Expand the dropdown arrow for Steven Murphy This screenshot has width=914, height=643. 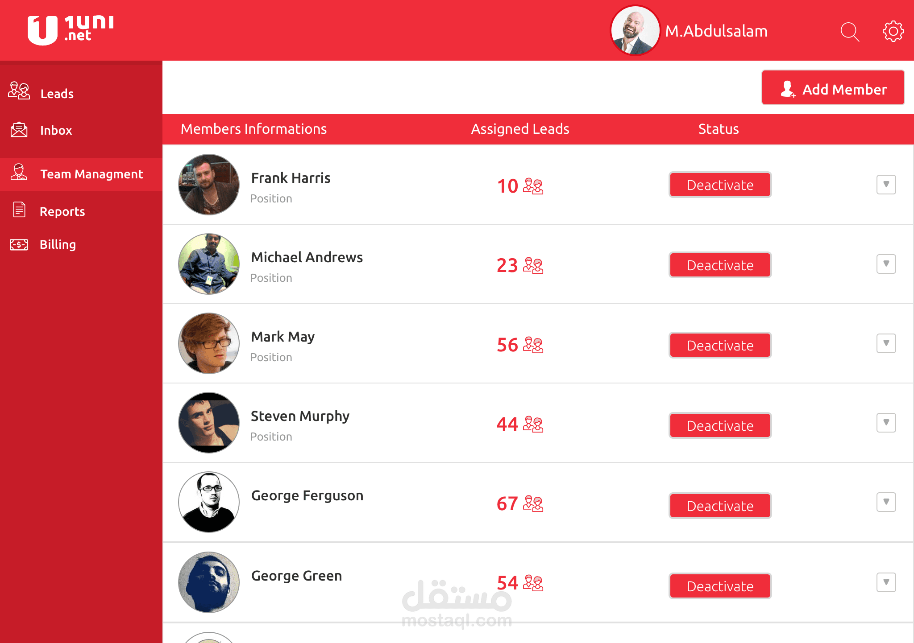(886, 422)
